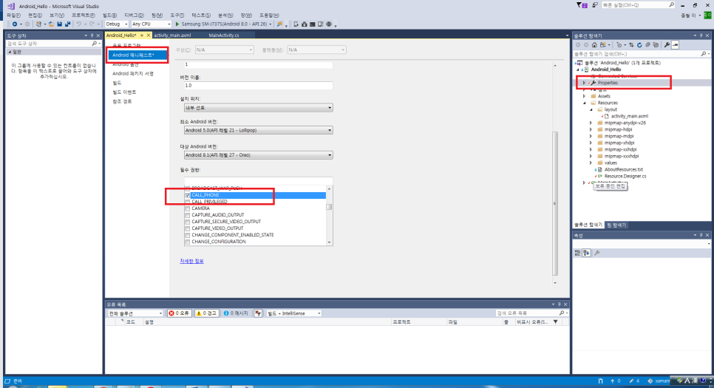Click Collapse All icon in Solution Explorer
Viewport: 714px width, 388px height.
click(x=647, y=45)
